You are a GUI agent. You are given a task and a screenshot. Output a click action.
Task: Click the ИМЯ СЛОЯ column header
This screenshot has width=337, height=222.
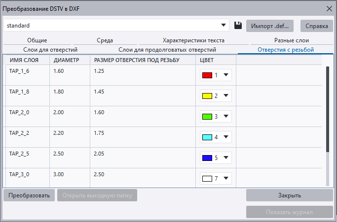(x=27, y=60)
